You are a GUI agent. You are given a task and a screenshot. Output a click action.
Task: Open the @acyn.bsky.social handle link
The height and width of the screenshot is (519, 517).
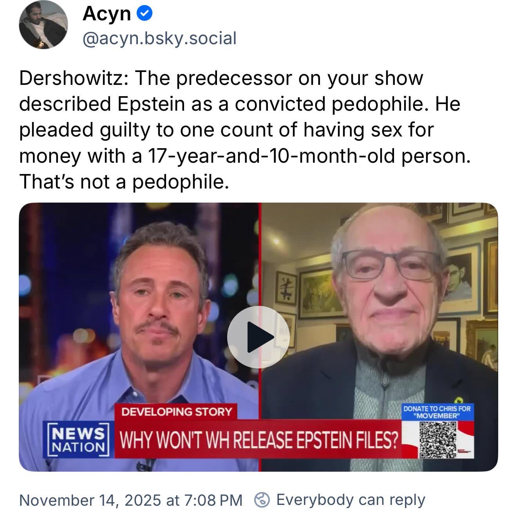click(159, 38)
